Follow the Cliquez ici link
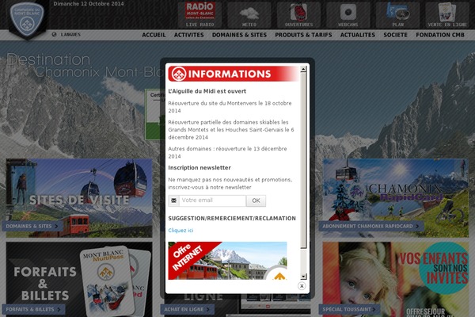The width and height of the screenshot is (475, 317). 180,231
